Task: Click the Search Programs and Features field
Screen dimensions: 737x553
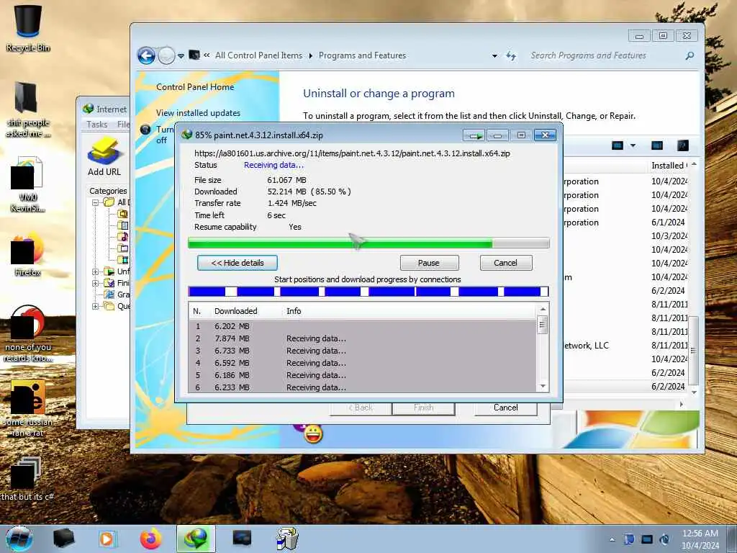Action: [x=604, y=55]
